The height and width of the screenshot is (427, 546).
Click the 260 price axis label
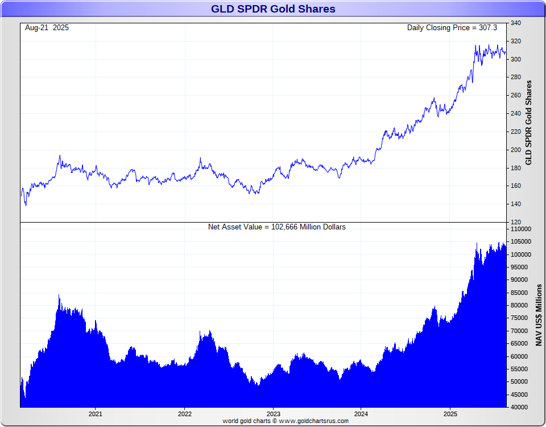[x=516, y=95]
